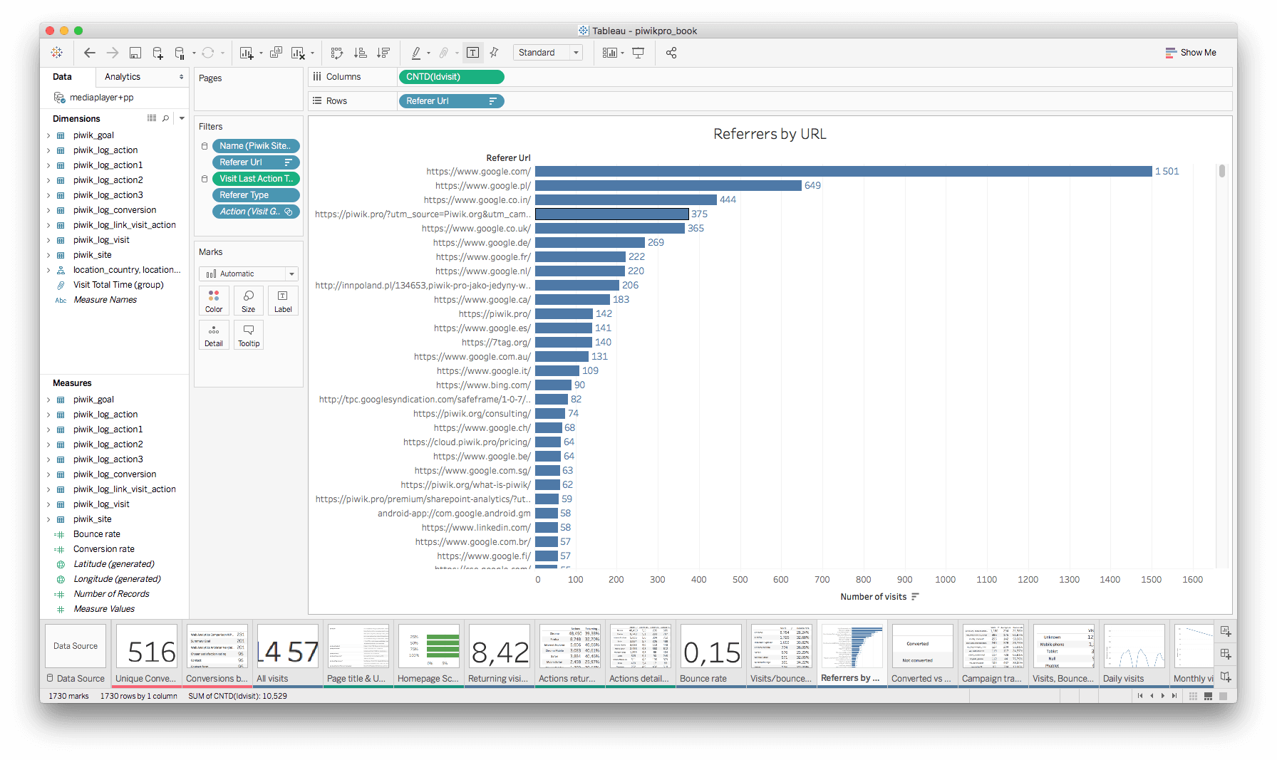Screen dimensions: 1277x760
Task: Click the New Story icon
Action: tap(1226, 677)
